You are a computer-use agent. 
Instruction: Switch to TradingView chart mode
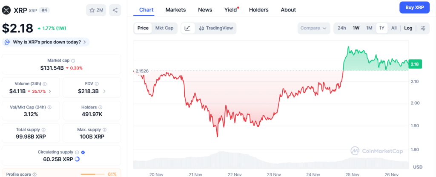pyautogui.click(x=216, y=28)
